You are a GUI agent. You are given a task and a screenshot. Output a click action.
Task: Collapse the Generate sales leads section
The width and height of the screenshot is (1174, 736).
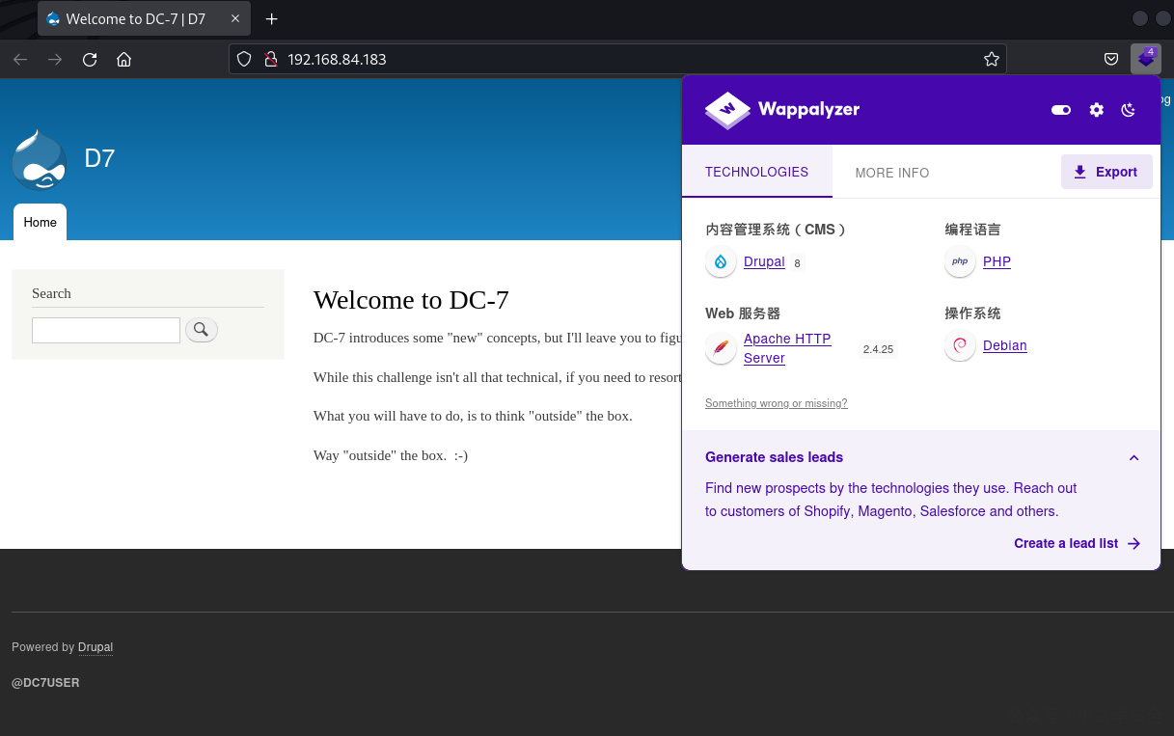click(1133, 457)
